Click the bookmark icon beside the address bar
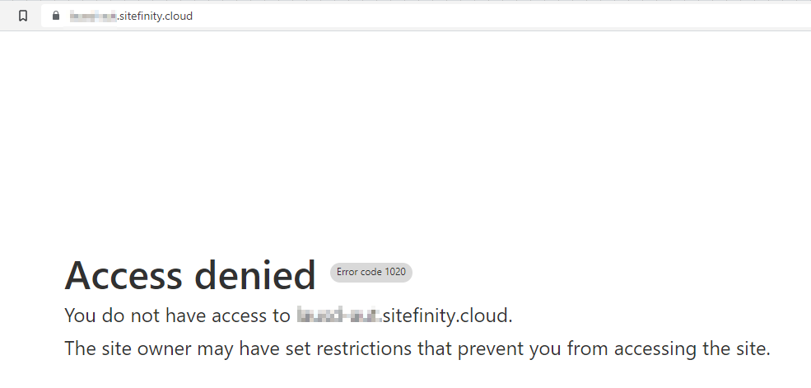Image resolution: width=811 pixels, height=388 pixels. coord(23,16)
